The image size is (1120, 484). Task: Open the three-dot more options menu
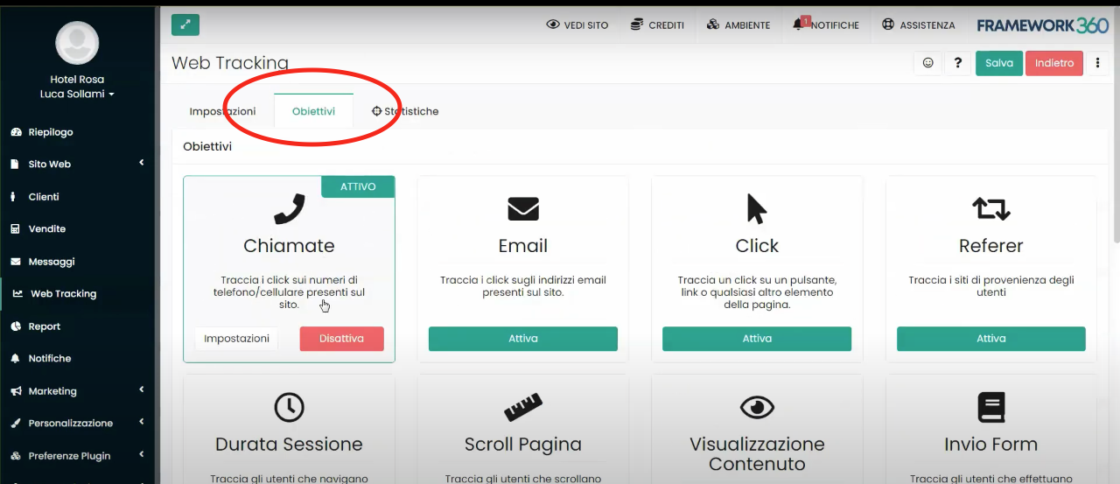(x=1097, y=63)
